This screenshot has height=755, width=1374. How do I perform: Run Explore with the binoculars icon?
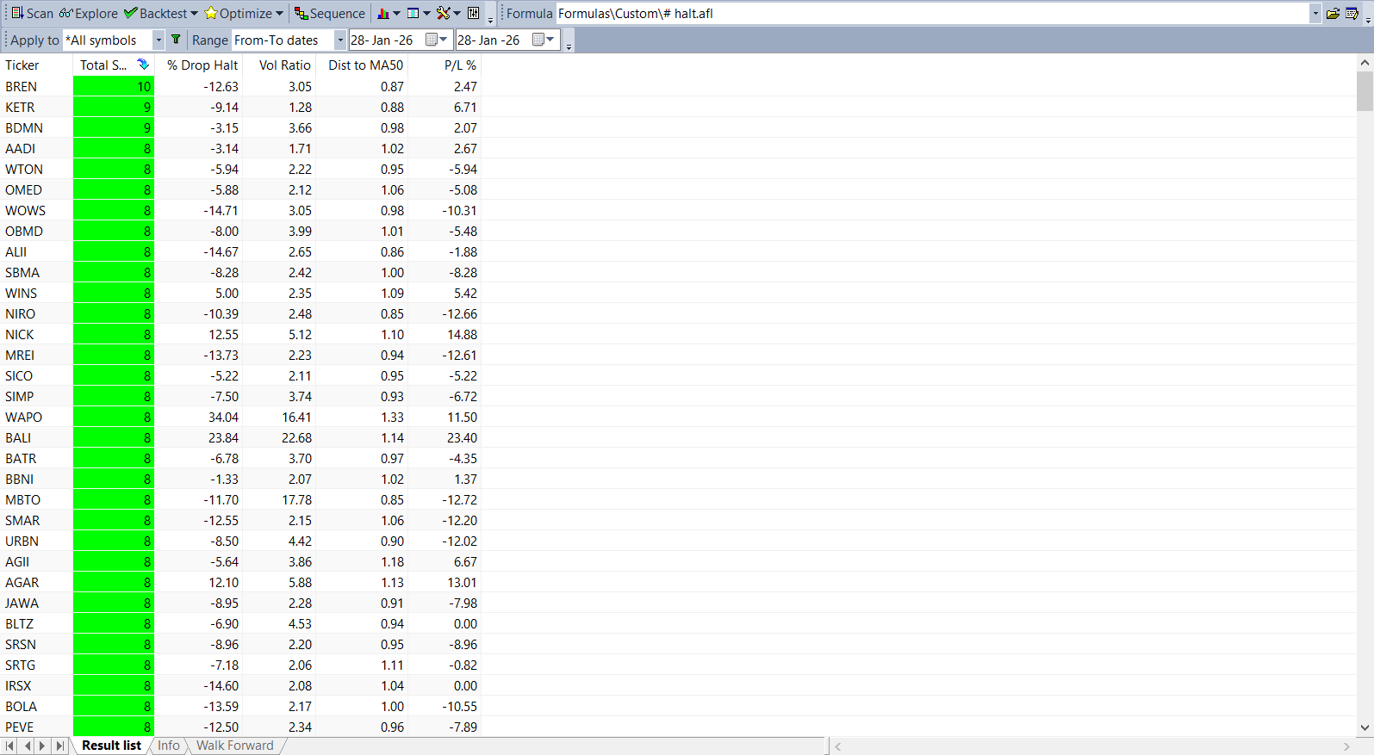click(89, 14)
